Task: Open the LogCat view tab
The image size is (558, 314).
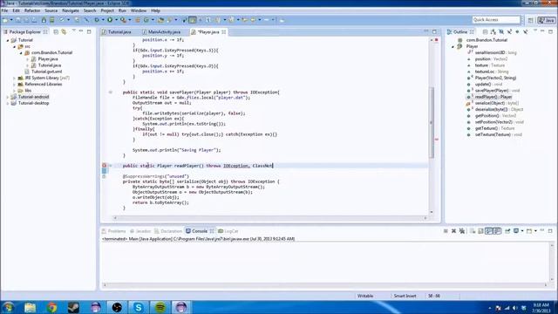Action: (228, 231)
